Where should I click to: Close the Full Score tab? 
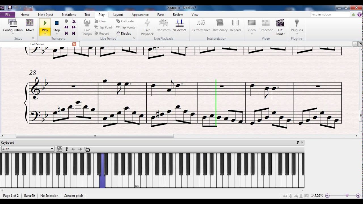(74, 44)
